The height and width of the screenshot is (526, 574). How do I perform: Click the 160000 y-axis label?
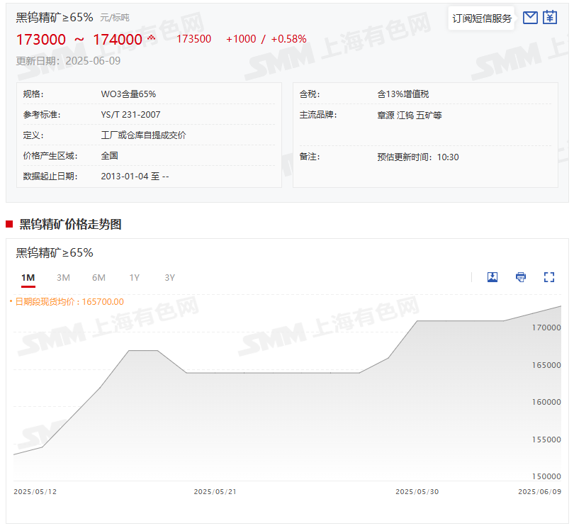pyautogui.click(x=546, y=402)
